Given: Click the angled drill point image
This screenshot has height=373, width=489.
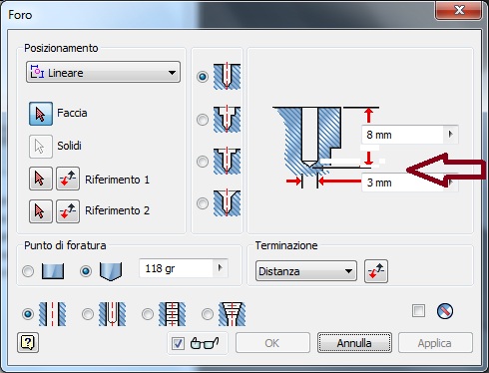Looking at the screenshot, I should 111,271.
